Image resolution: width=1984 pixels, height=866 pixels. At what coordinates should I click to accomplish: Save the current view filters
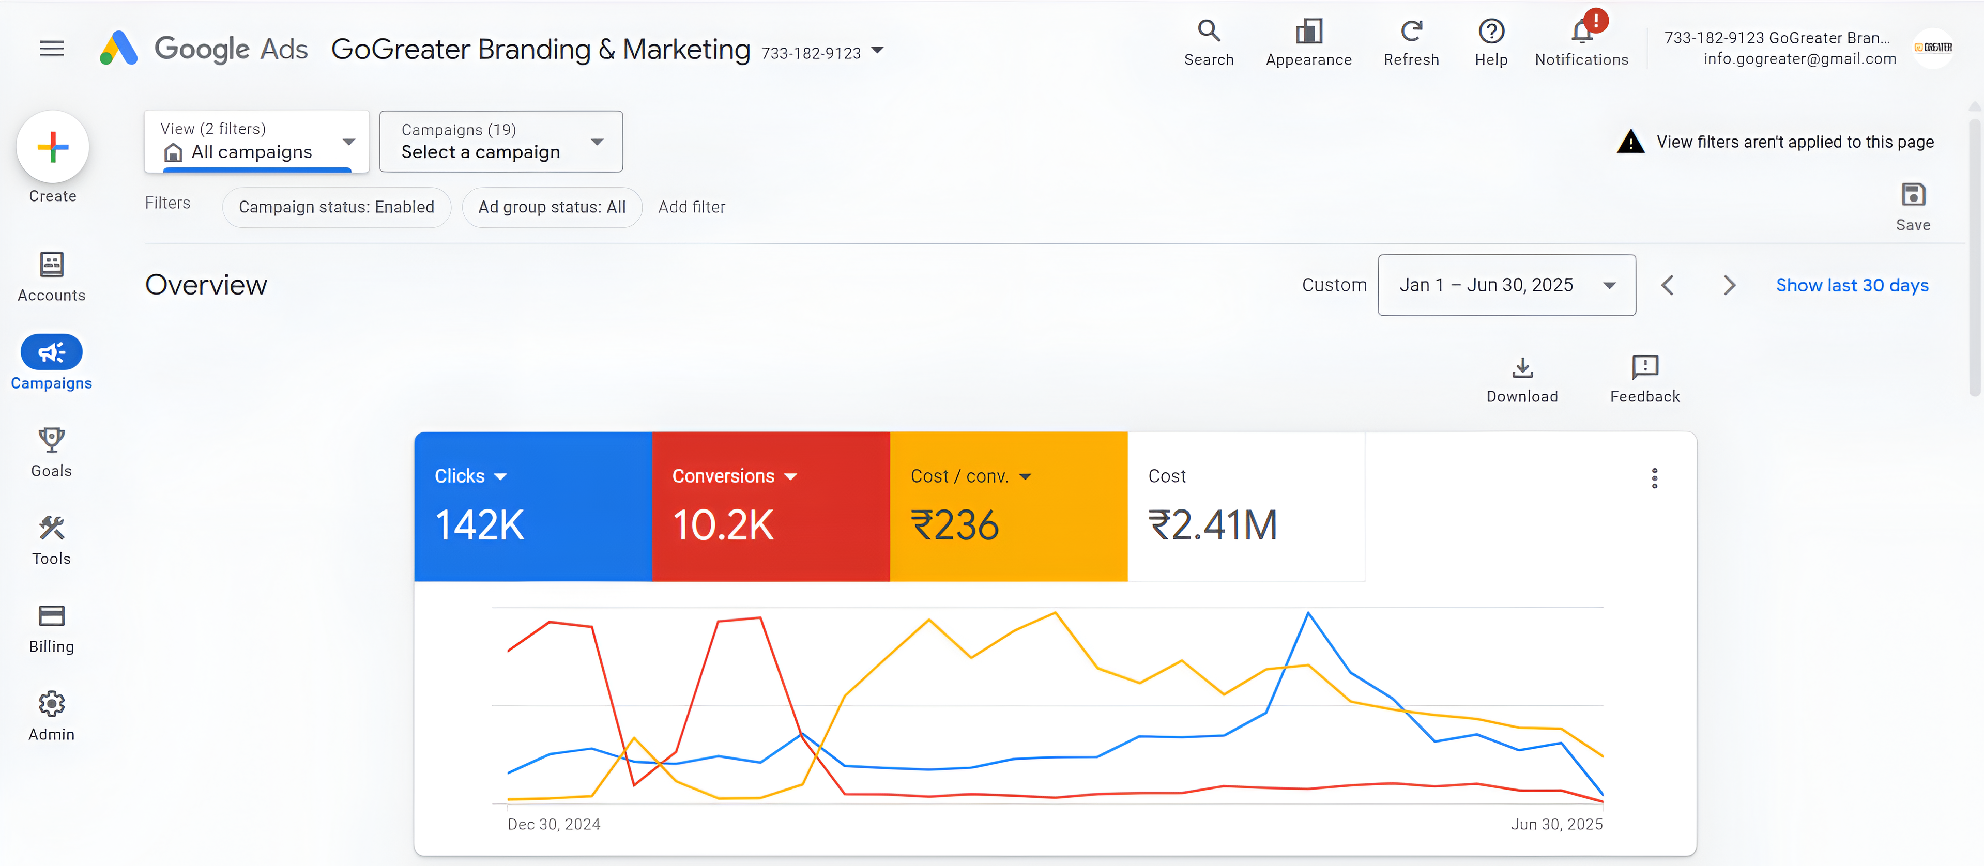point(1913,195)
